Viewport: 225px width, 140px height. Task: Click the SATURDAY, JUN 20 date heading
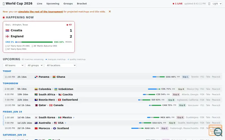click(15, 135)
